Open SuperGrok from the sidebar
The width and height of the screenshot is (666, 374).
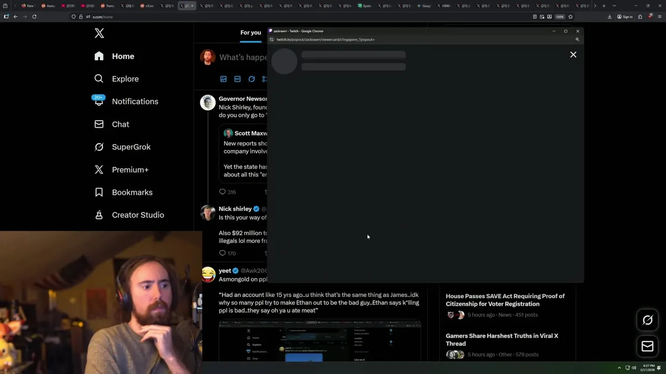pyautogui.click(x=122, y=147)
